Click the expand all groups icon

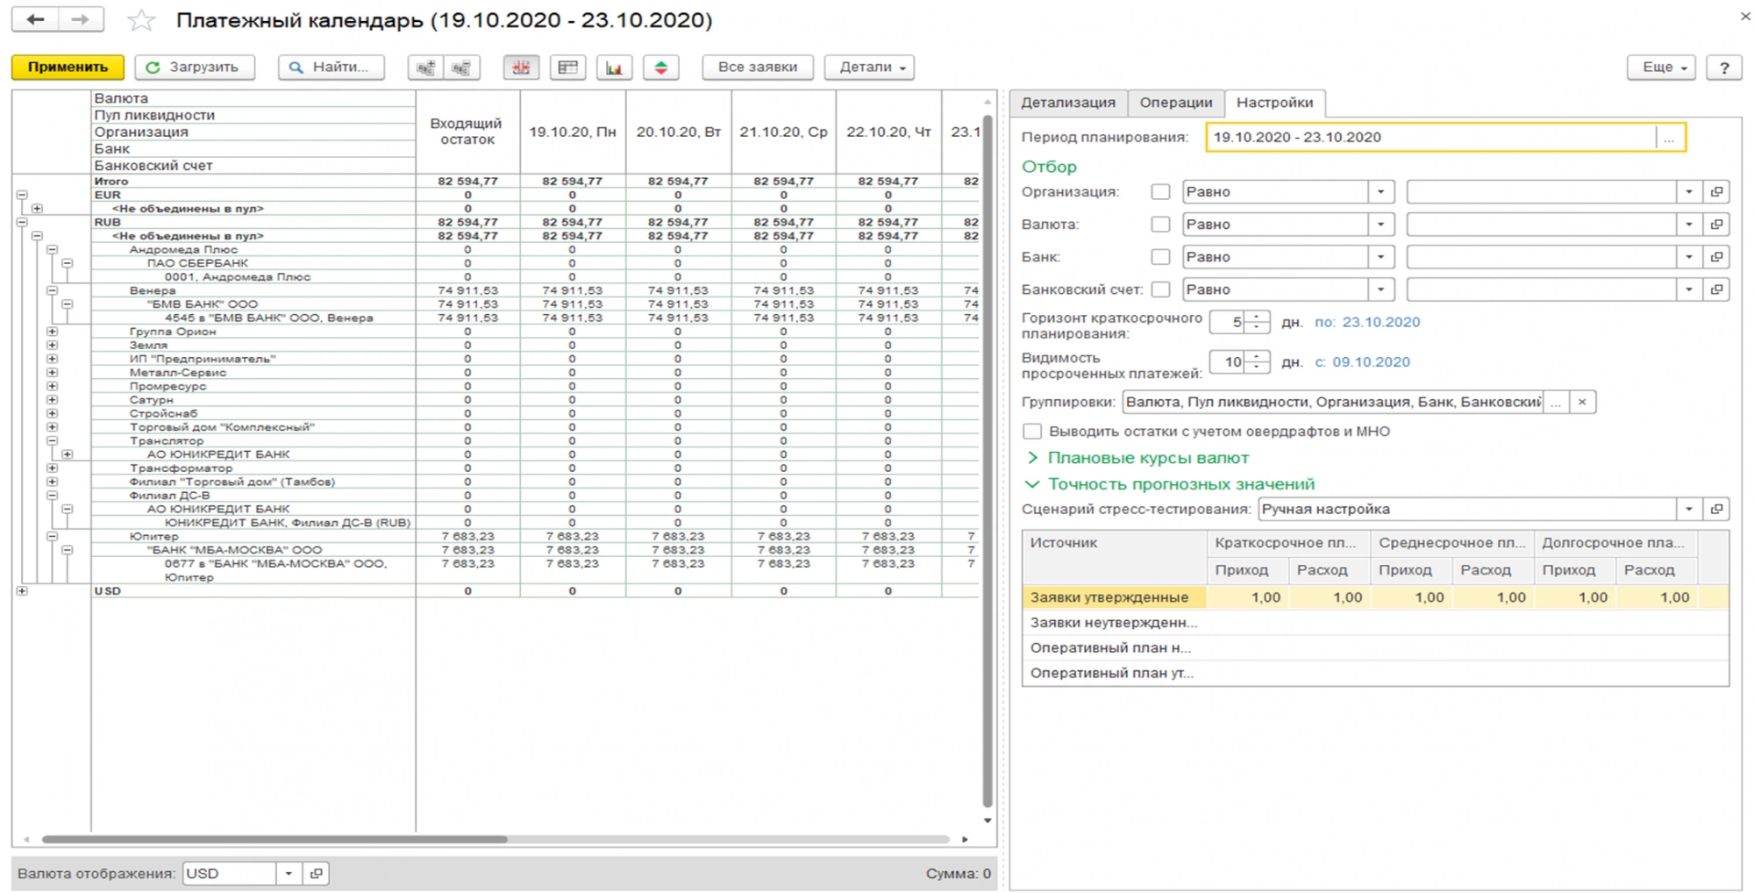(425, 68)
